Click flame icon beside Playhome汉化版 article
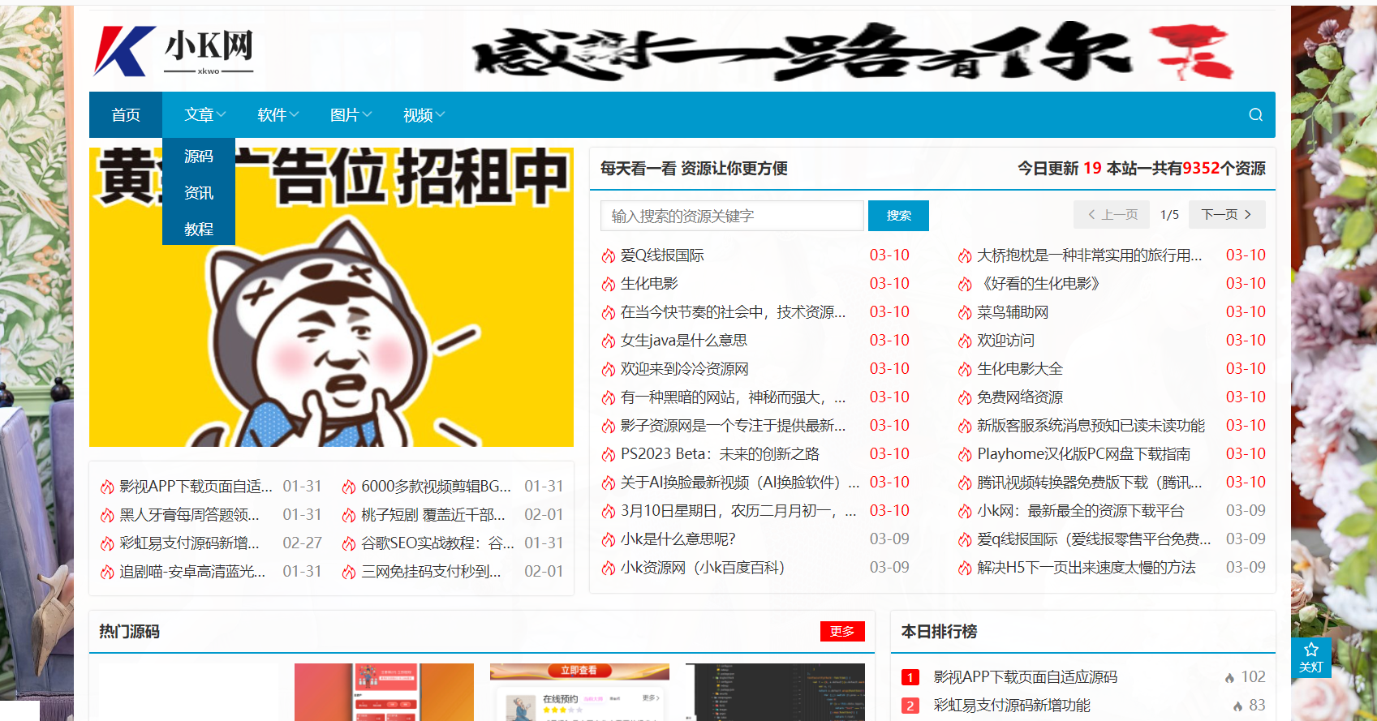The height and width of the screenshot is (721, 1377). click(965, 455)
